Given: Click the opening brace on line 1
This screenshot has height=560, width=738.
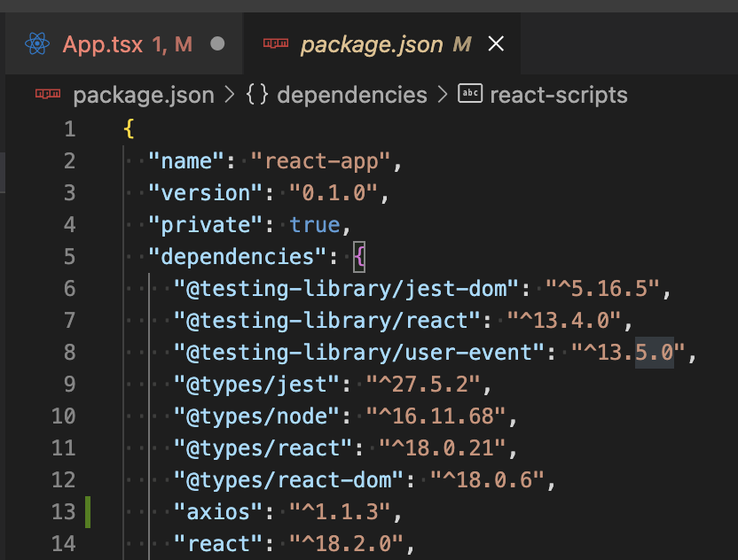Looking at the screenshot, I should pos(129,128).
